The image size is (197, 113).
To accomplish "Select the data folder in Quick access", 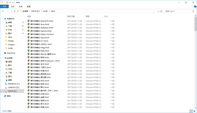I will click(10, 37).
